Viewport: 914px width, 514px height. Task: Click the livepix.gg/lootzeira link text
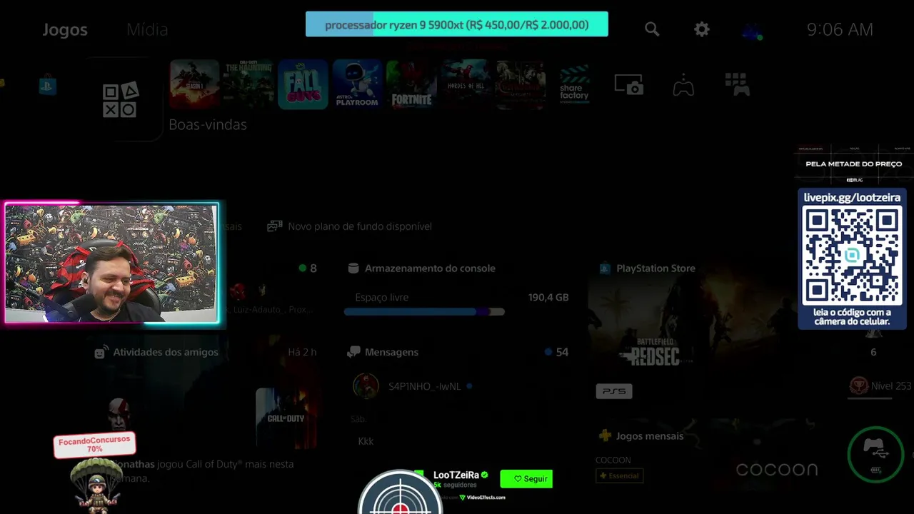852,198
